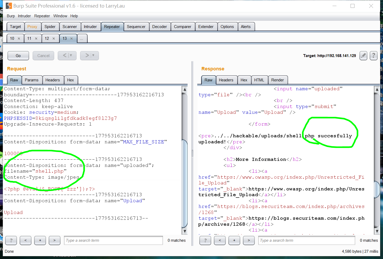The height and width of the screenshot is (259, 383).
Task: Send the request with Go
Action: tap(18, 55)
